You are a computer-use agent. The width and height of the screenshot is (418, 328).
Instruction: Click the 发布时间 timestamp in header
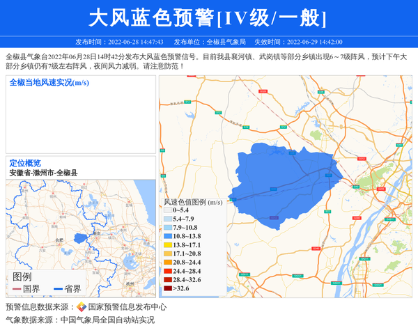119,42
